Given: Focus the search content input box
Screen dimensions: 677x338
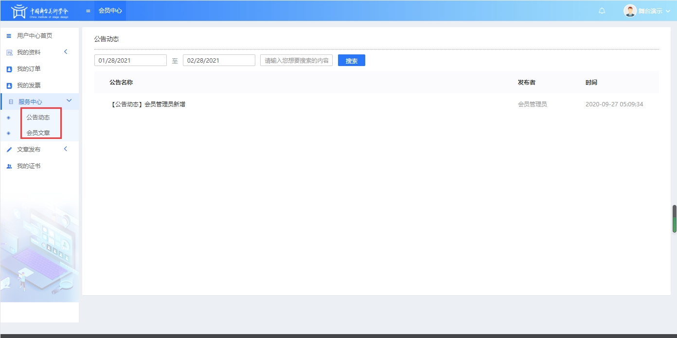Looking at the screenshot, I should pos(296,61).
